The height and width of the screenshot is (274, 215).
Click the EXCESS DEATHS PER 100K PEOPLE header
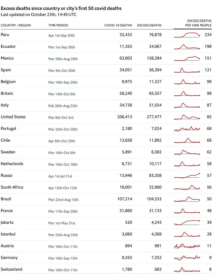[198, 23]
